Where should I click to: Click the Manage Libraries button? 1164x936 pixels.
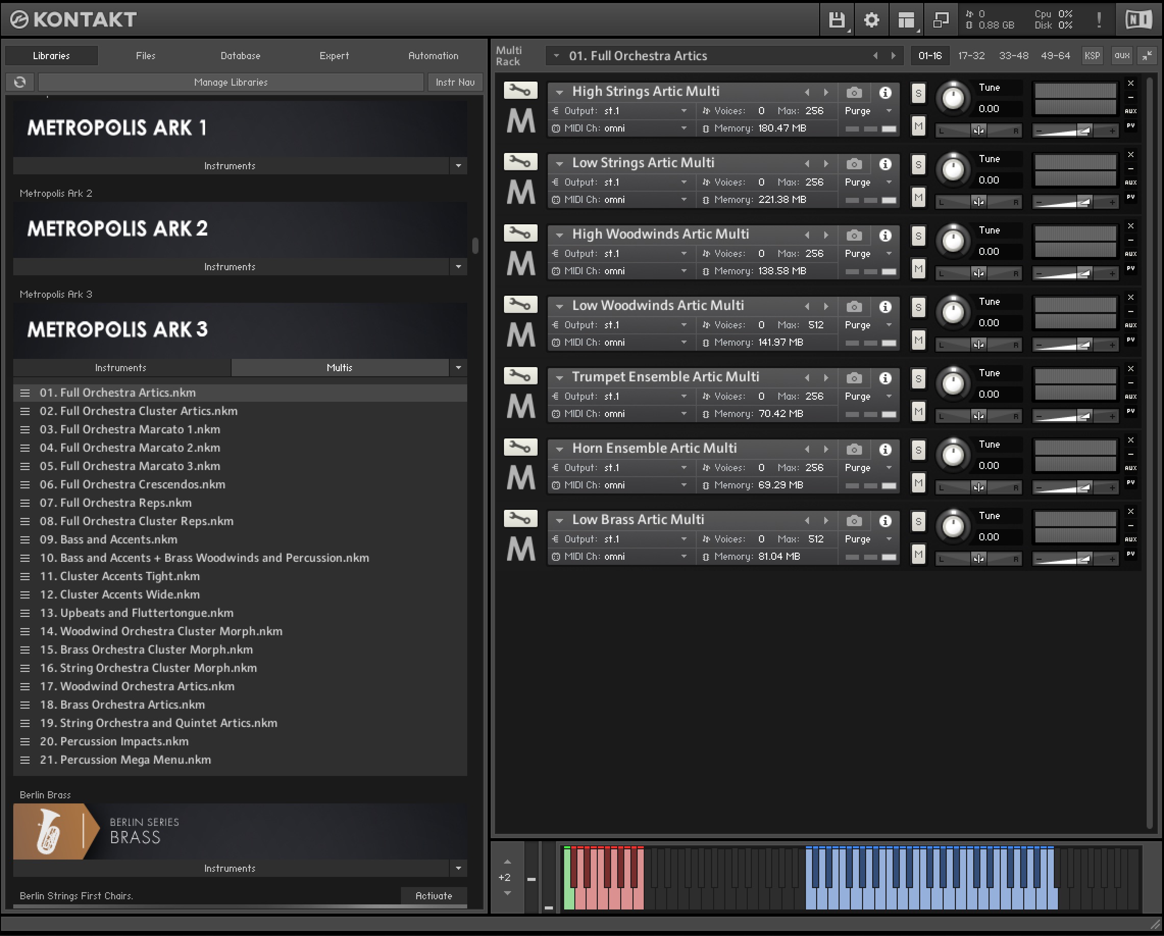tap(231, 82)
